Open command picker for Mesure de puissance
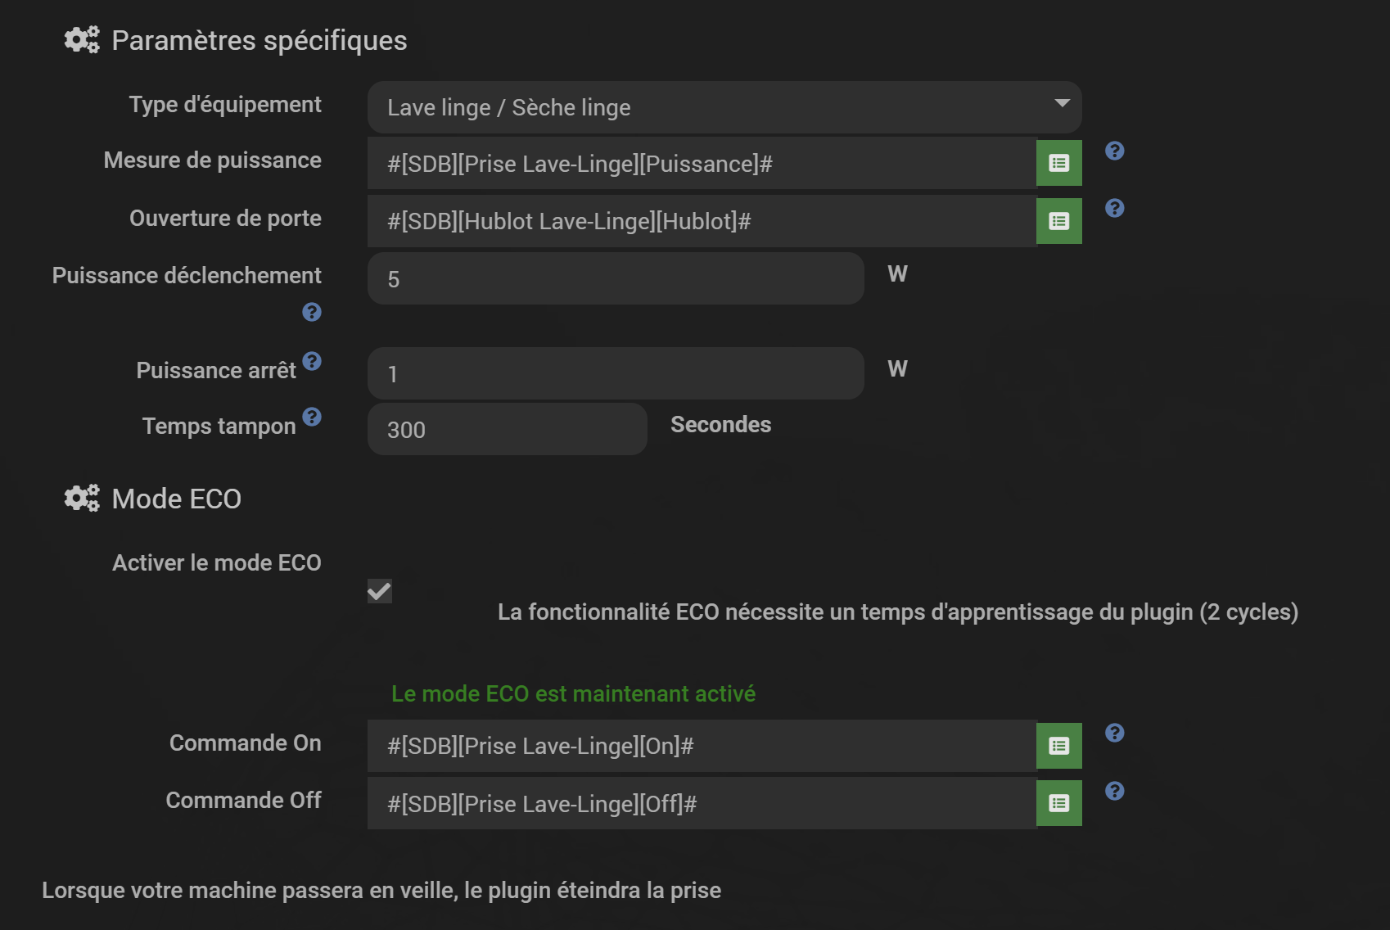 pos(1059,163)
